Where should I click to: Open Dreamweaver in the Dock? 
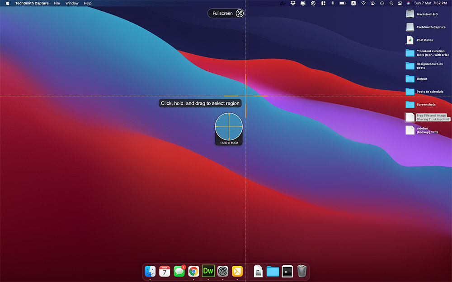(208, 271)
